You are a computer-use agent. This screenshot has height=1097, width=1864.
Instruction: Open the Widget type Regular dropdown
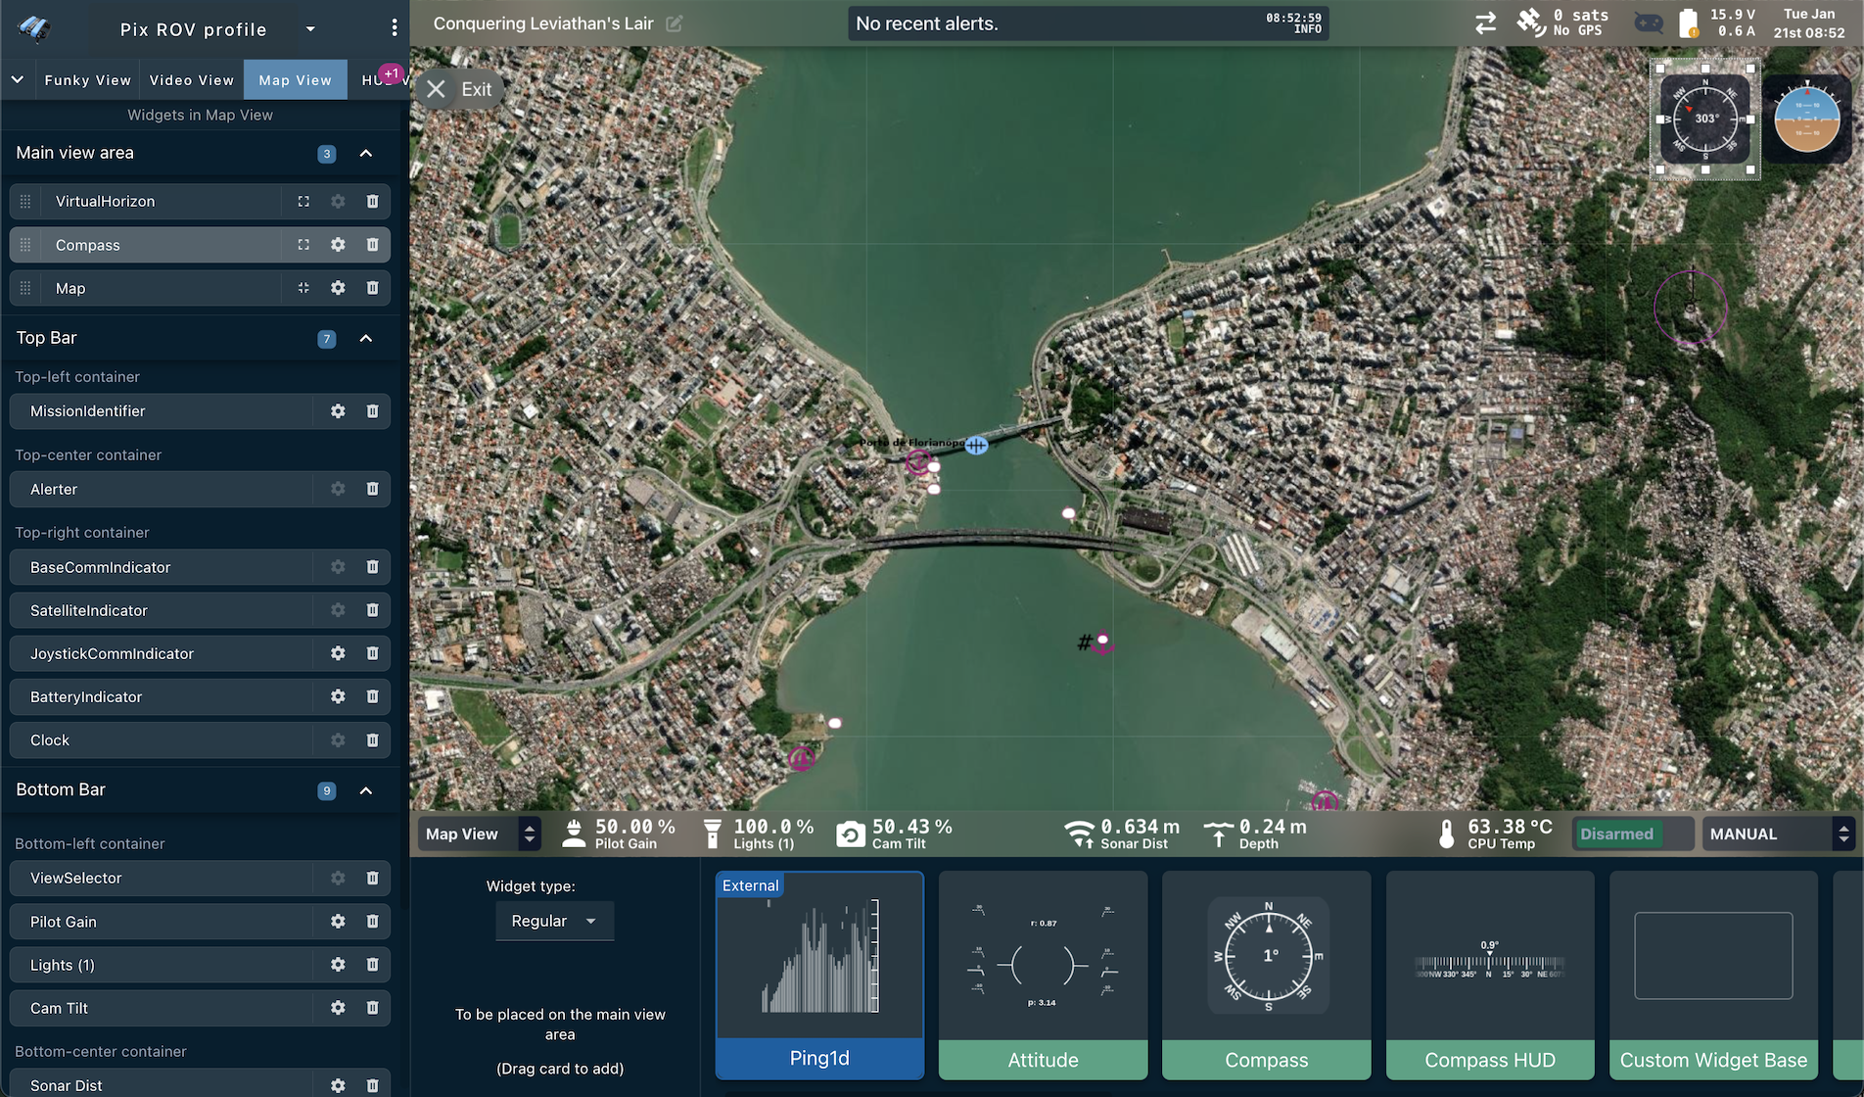[554, 922]
